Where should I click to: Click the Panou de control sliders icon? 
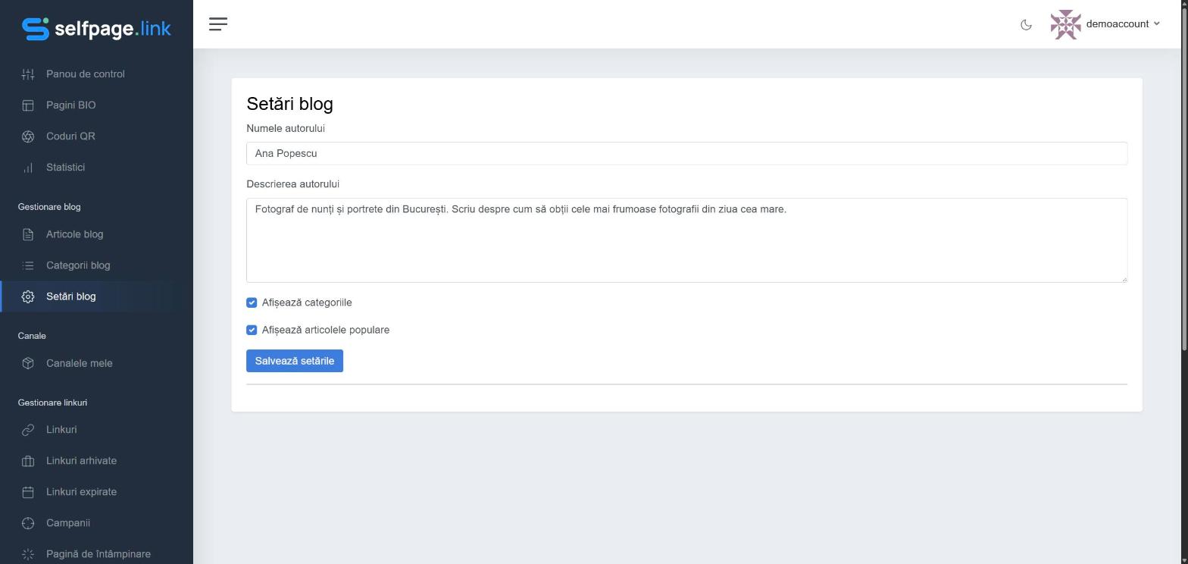click(28, 74)
